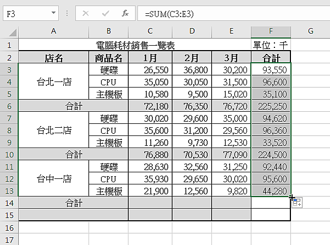The width and height of the screenshot is (330, 245).
Task: Click cell with value 44,280
Action: pos(271,190)
